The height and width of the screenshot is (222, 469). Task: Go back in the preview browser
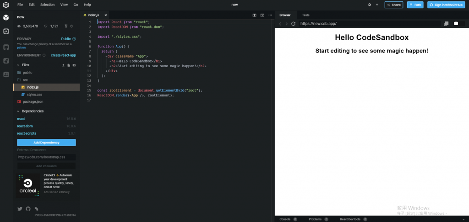click(x=280, y=24)
